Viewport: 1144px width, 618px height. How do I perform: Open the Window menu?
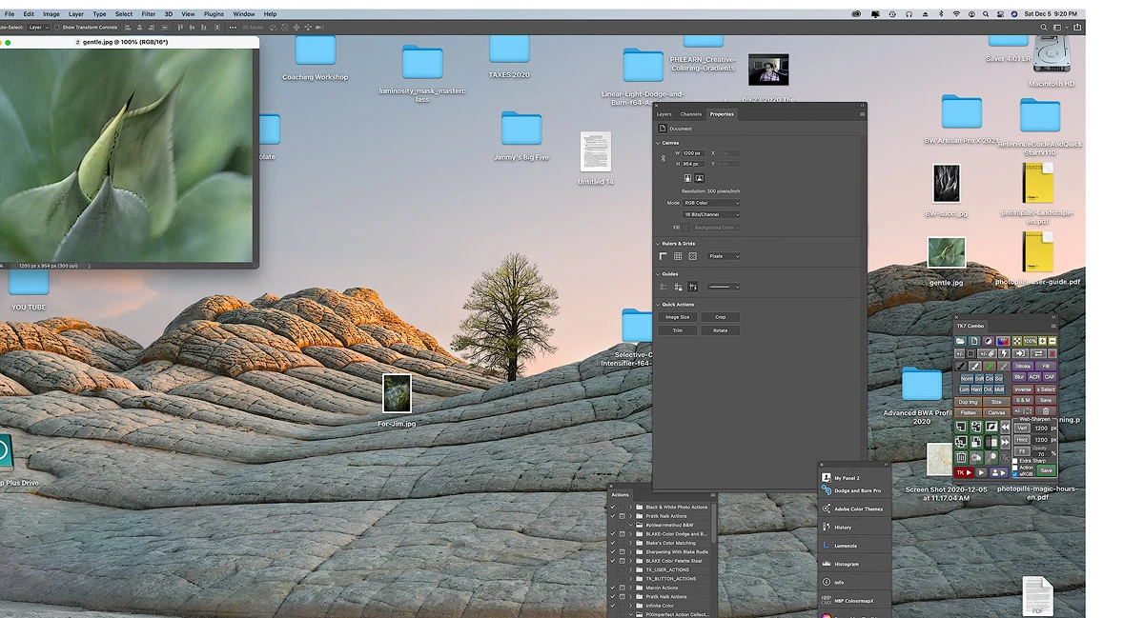244,14
